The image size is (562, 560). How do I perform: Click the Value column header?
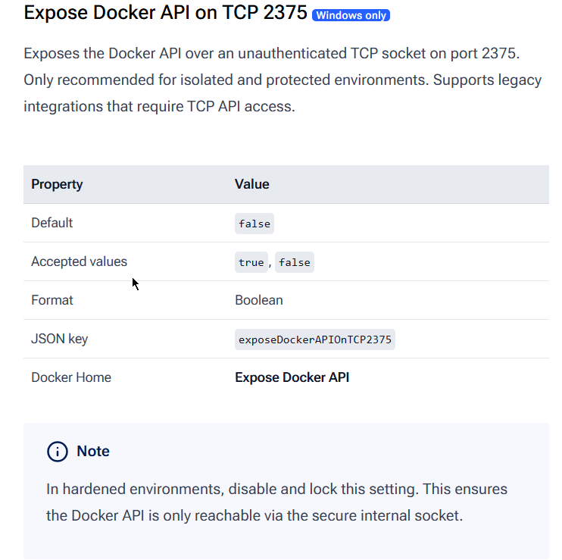(252, 184)
